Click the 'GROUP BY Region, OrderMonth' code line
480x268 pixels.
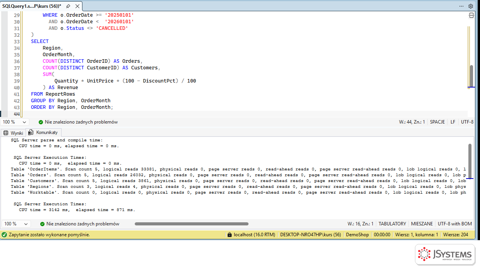70,101
